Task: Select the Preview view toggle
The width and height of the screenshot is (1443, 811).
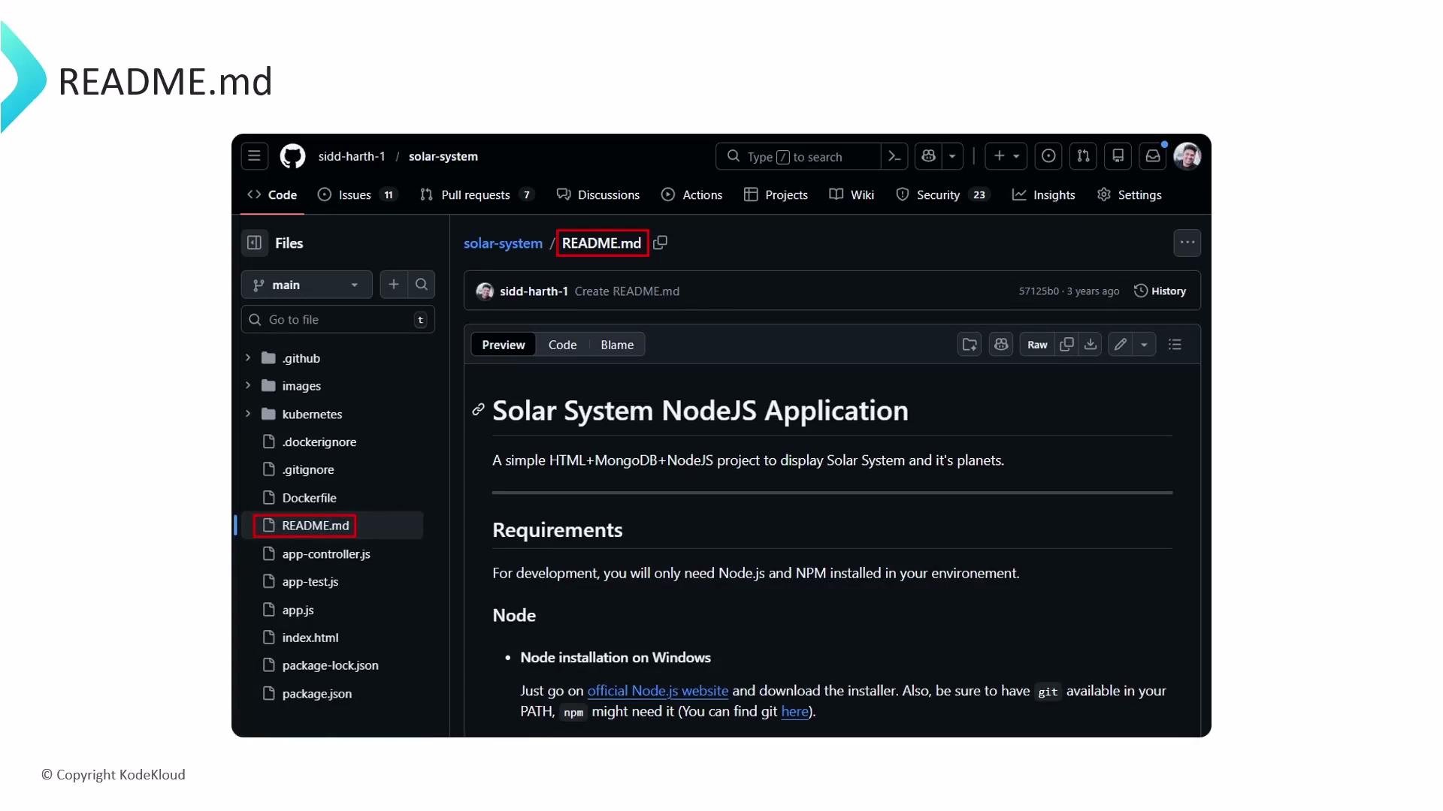Action: (x=504, y=345)
